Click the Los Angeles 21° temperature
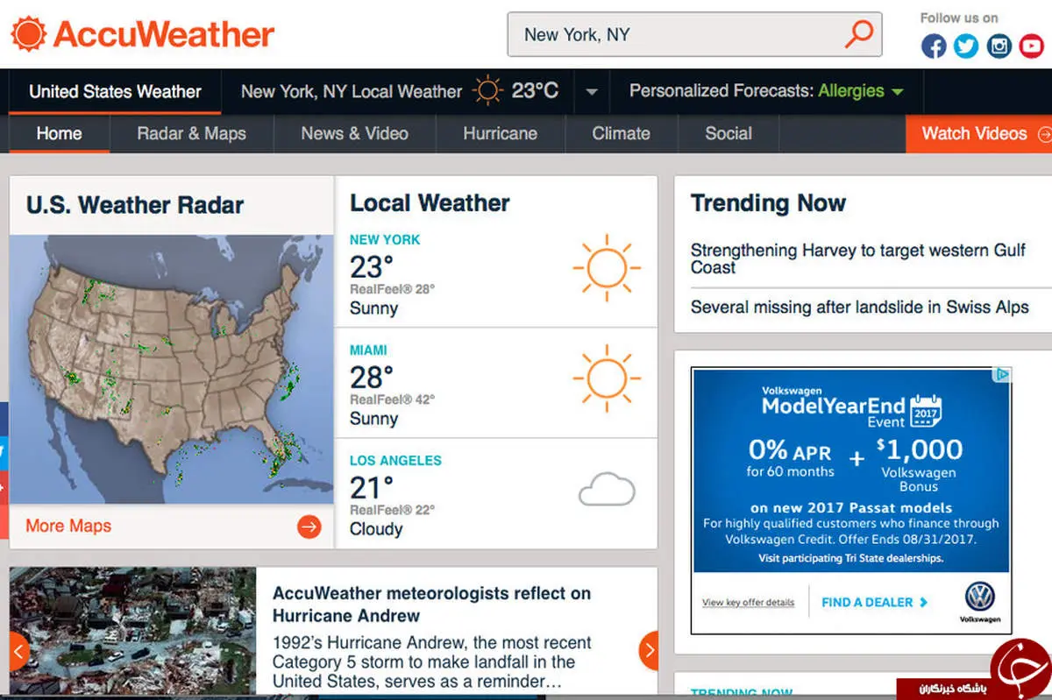 click(x=372, y=488)
